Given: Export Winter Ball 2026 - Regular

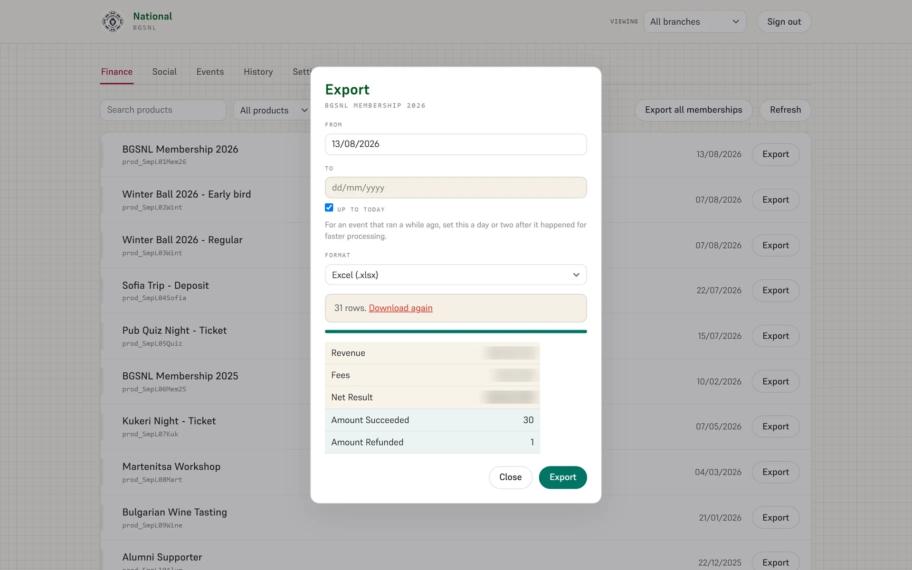Looking at the screenshot, I should (775, 246).
